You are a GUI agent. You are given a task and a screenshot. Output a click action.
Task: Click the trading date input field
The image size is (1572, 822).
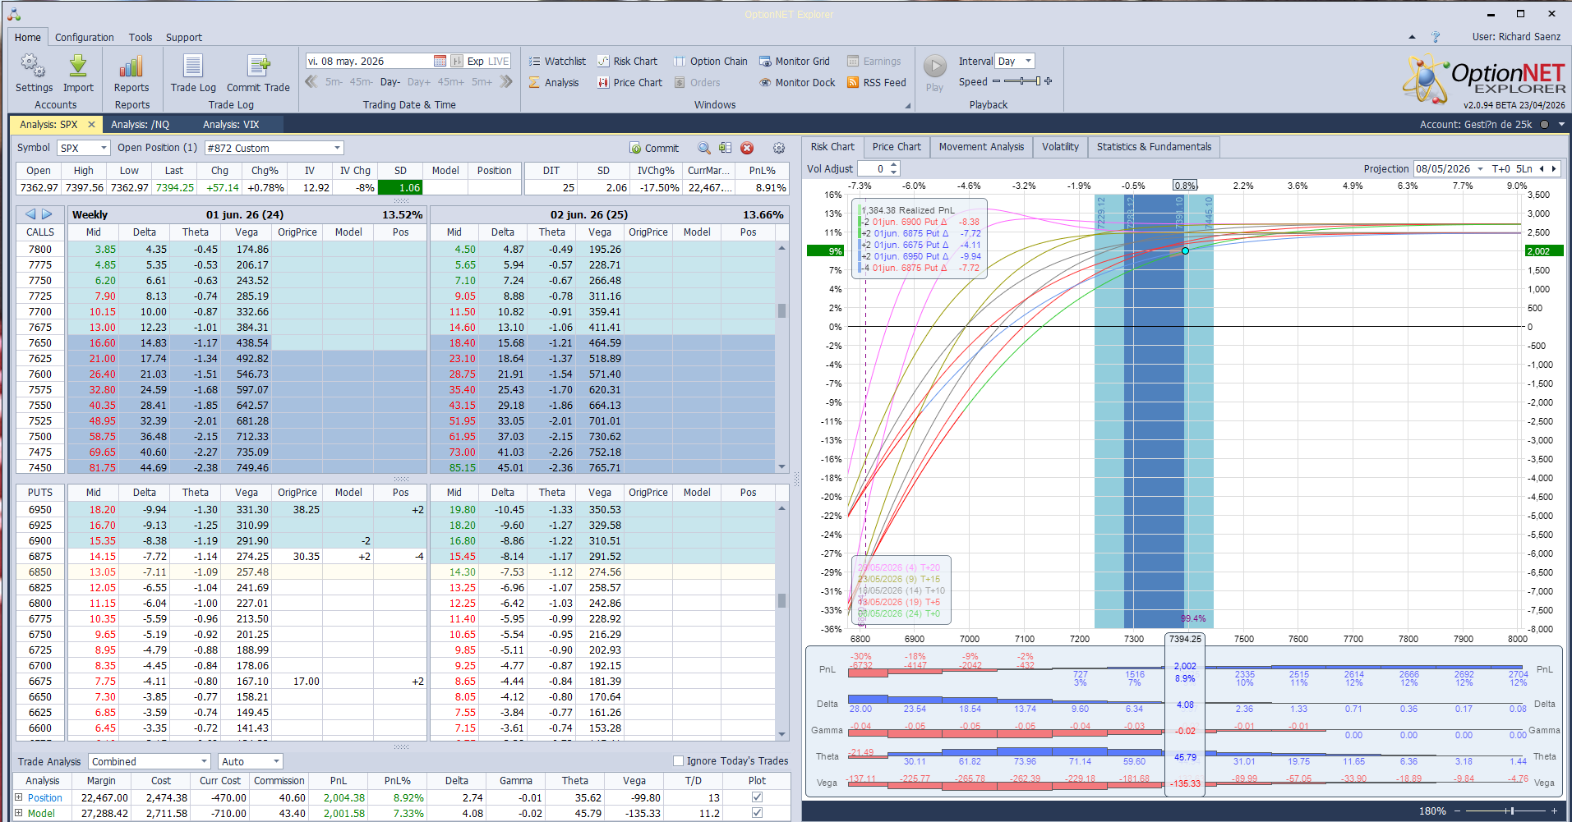click(369, 61)
